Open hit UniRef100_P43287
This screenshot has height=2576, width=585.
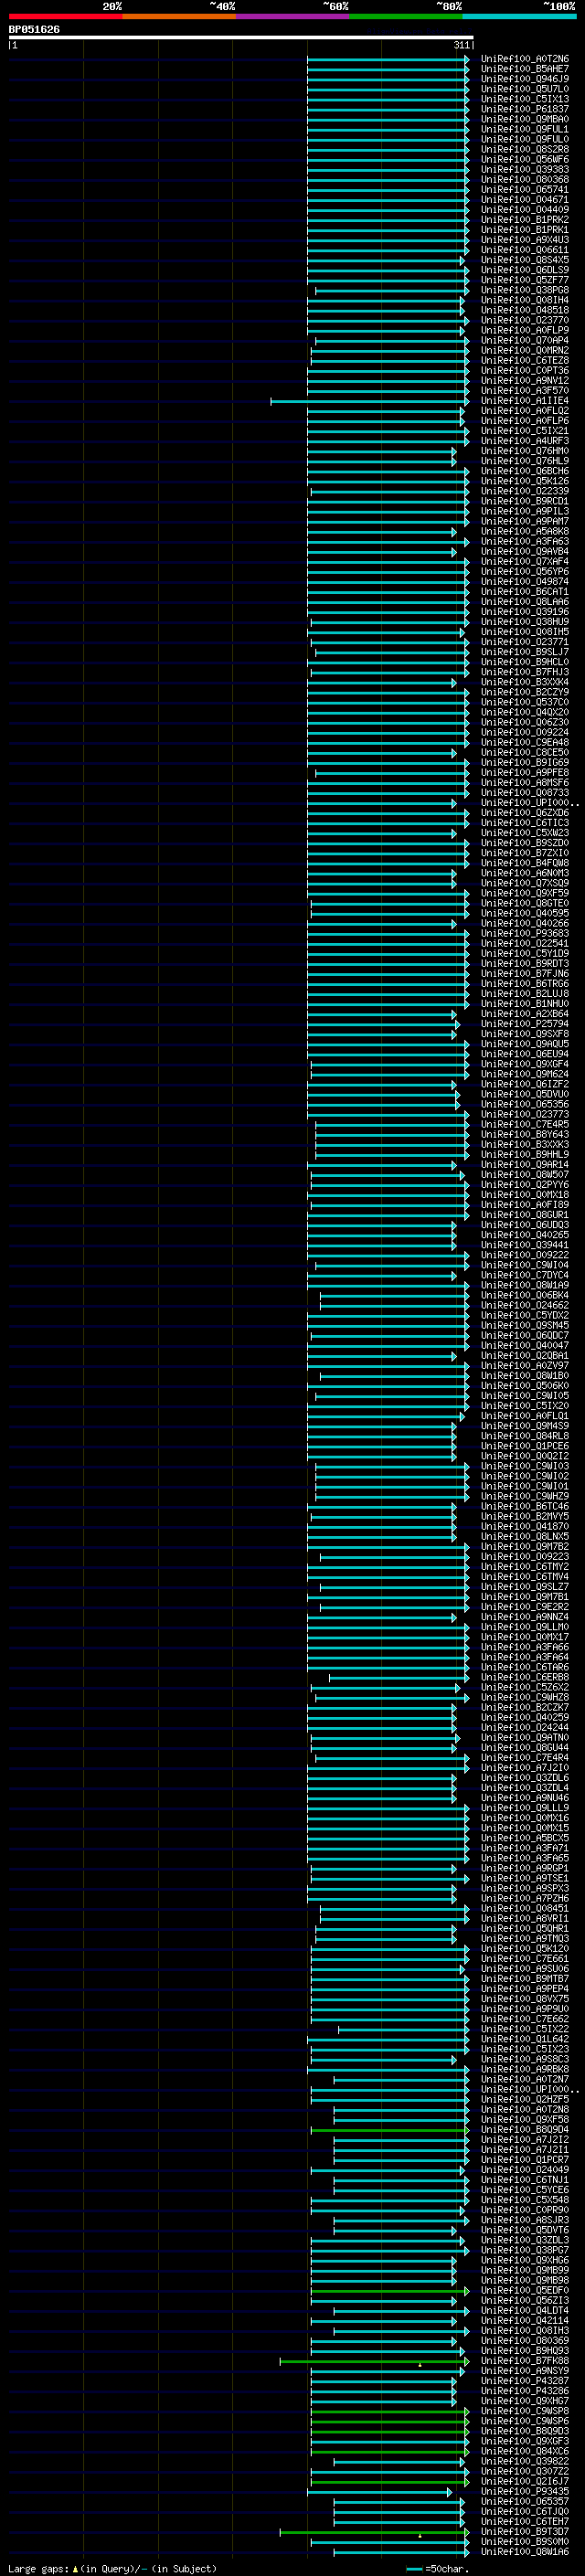[524, 2381]
